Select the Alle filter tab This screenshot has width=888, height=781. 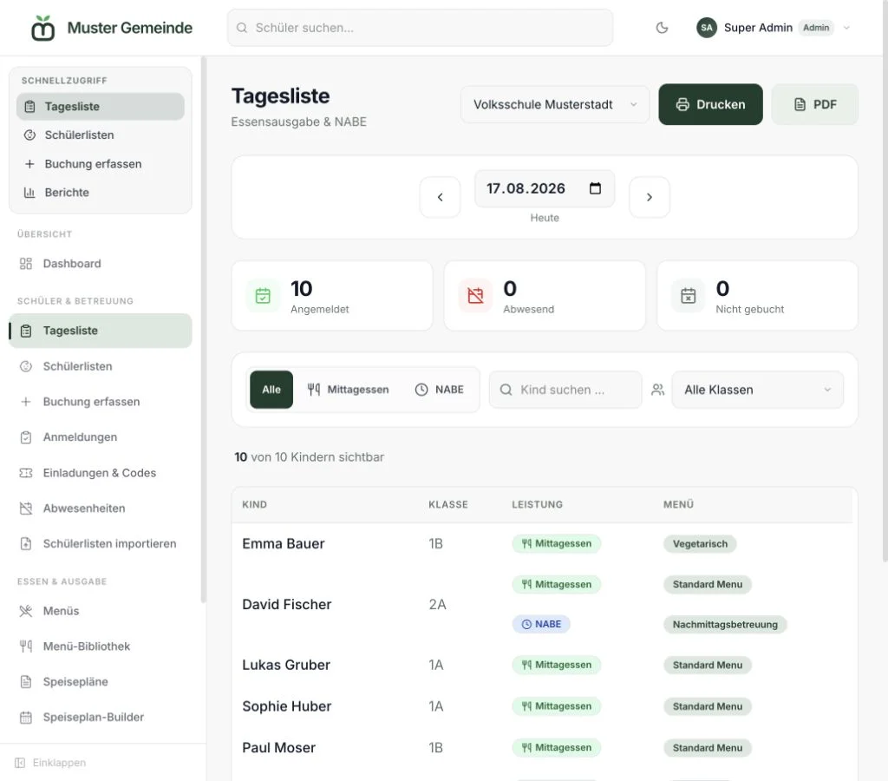271,390
